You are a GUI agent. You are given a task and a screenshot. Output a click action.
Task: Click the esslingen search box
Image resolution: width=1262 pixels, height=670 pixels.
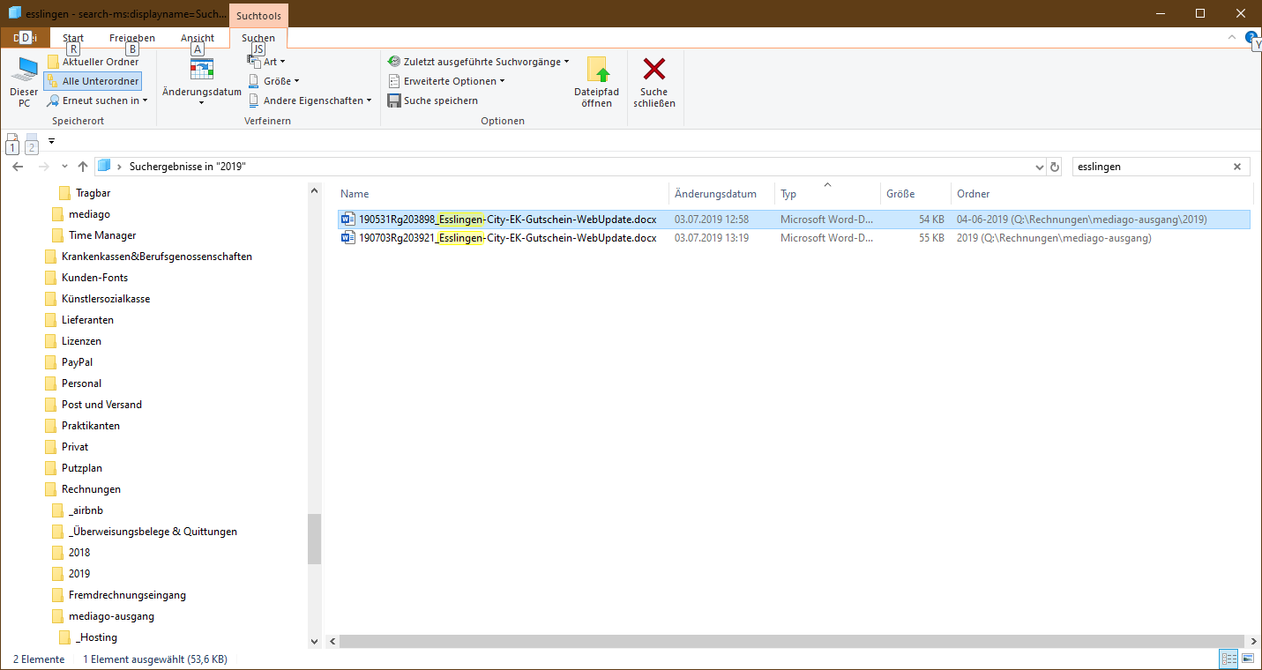click(x=1149, y=166)
